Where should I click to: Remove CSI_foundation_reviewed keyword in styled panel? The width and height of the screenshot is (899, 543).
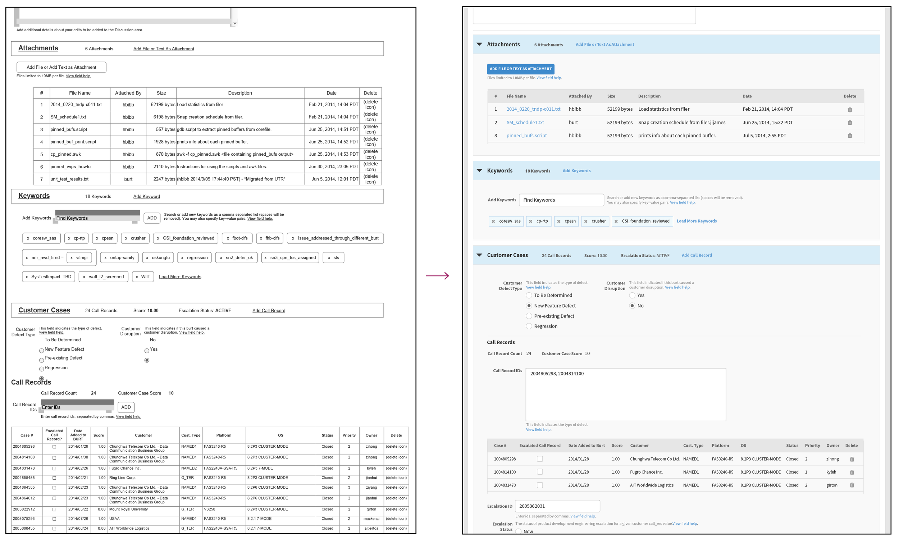(x=616, y=222)
